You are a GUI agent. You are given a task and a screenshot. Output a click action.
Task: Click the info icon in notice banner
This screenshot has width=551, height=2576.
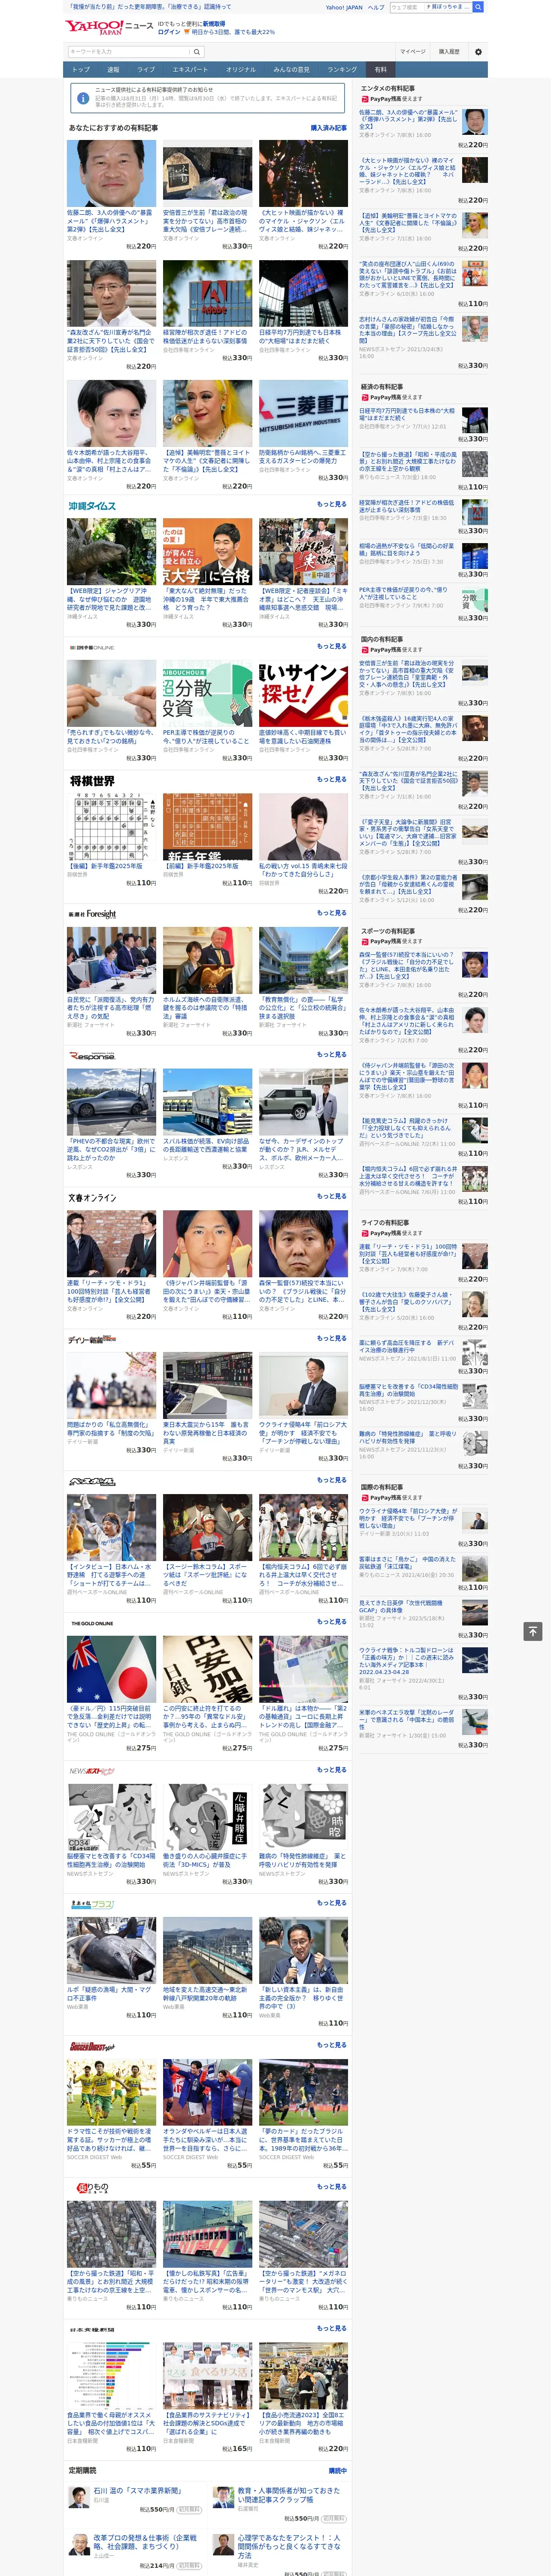(x=82, y=97)
